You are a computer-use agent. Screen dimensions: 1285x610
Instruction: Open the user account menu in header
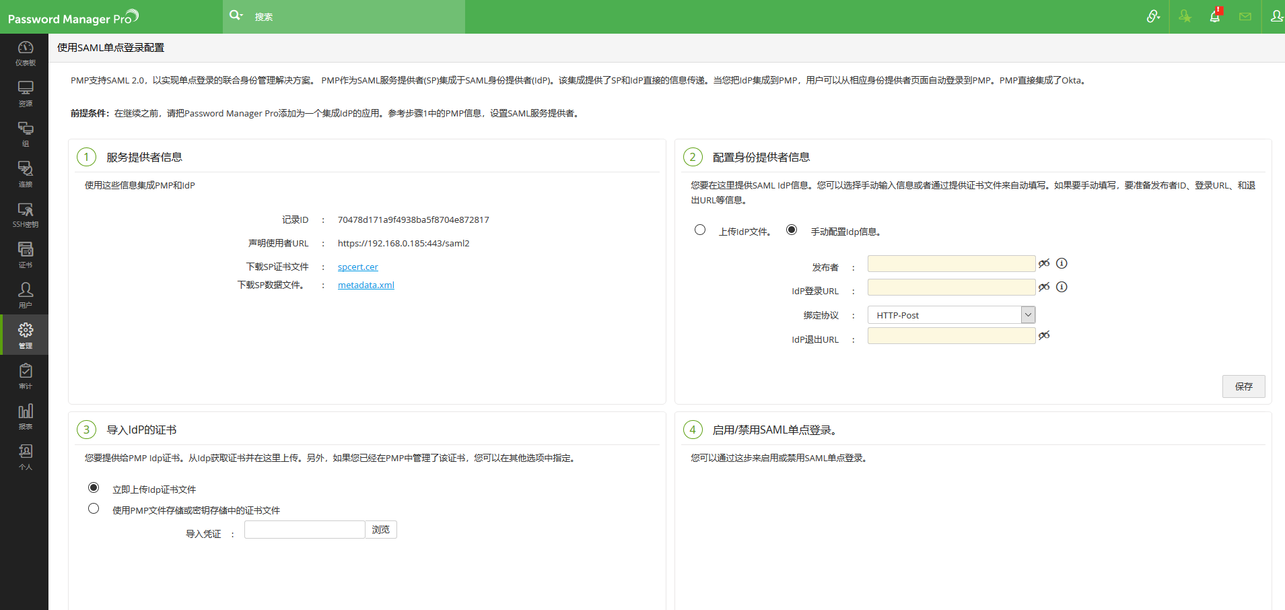coord(1276,16)
